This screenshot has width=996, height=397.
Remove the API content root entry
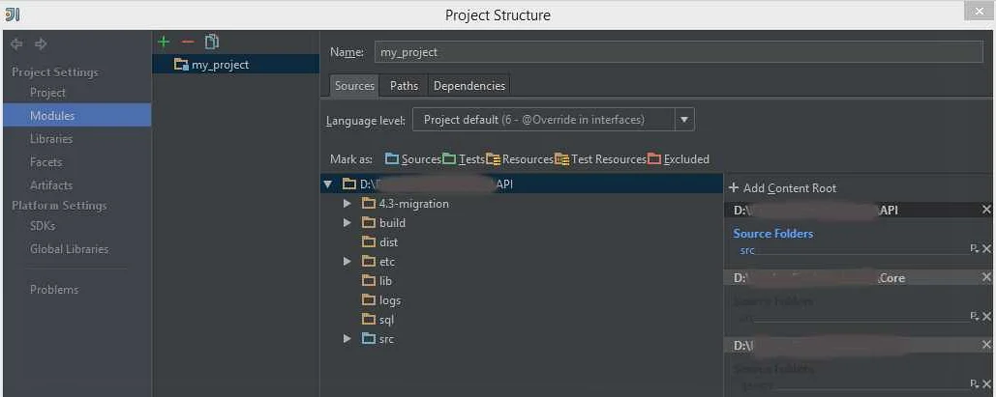[986, 210]
